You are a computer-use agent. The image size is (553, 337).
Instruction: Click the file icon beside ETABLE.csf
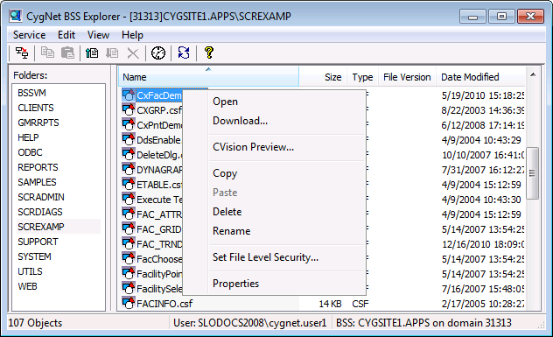click(x=129, y=184)
